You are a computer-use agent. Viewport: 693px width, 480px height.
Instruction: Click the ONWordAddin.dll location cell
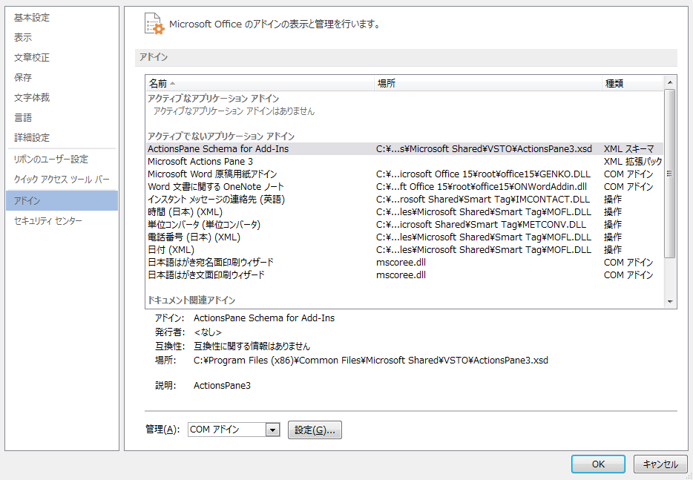pyautogui.click(x=482, y=186)
